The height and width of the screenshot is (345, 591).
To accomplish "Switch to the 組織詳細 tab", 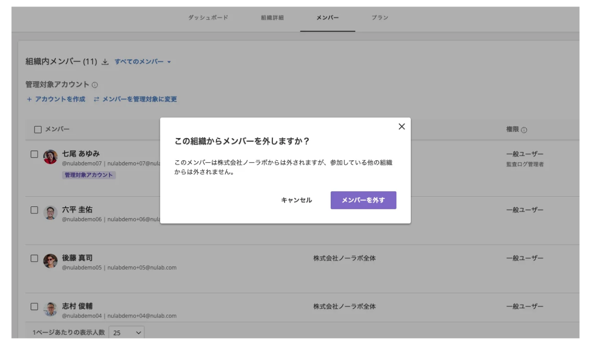I will (272, 18).
